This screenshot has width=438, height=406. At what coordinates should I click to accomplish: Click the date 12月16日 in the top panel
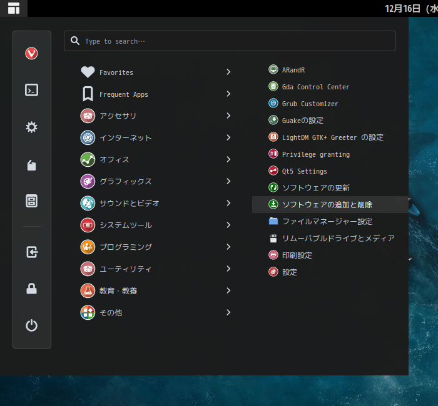click(x=402, y=9)
